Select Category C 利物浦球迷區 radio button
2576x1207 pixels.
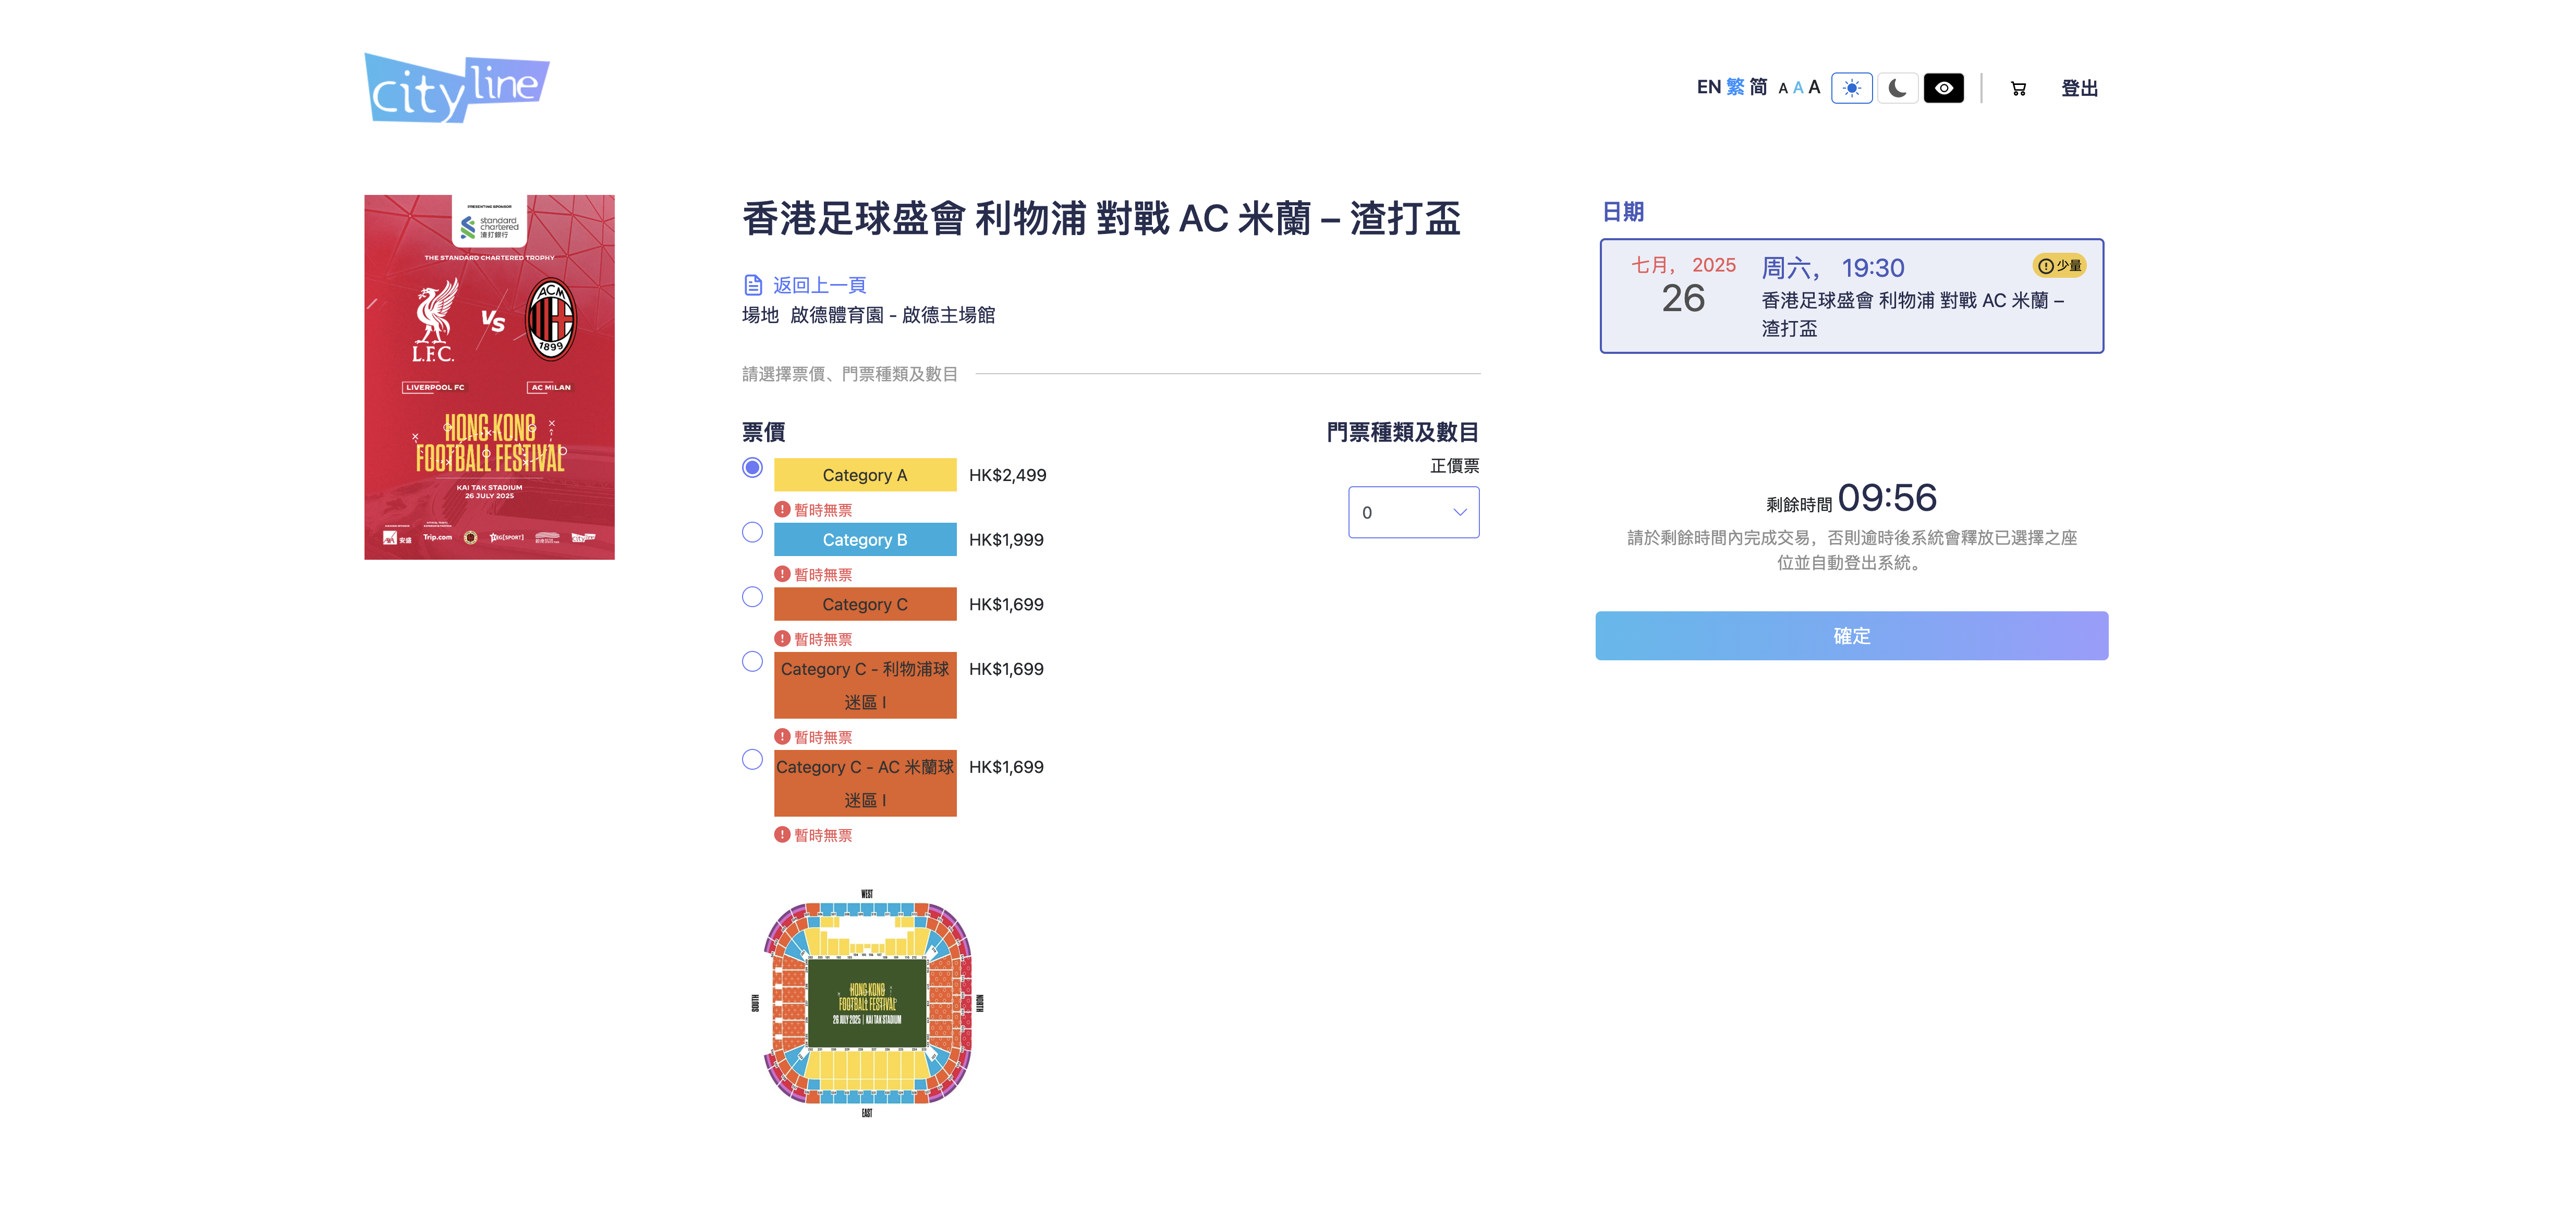pos(752,661)
